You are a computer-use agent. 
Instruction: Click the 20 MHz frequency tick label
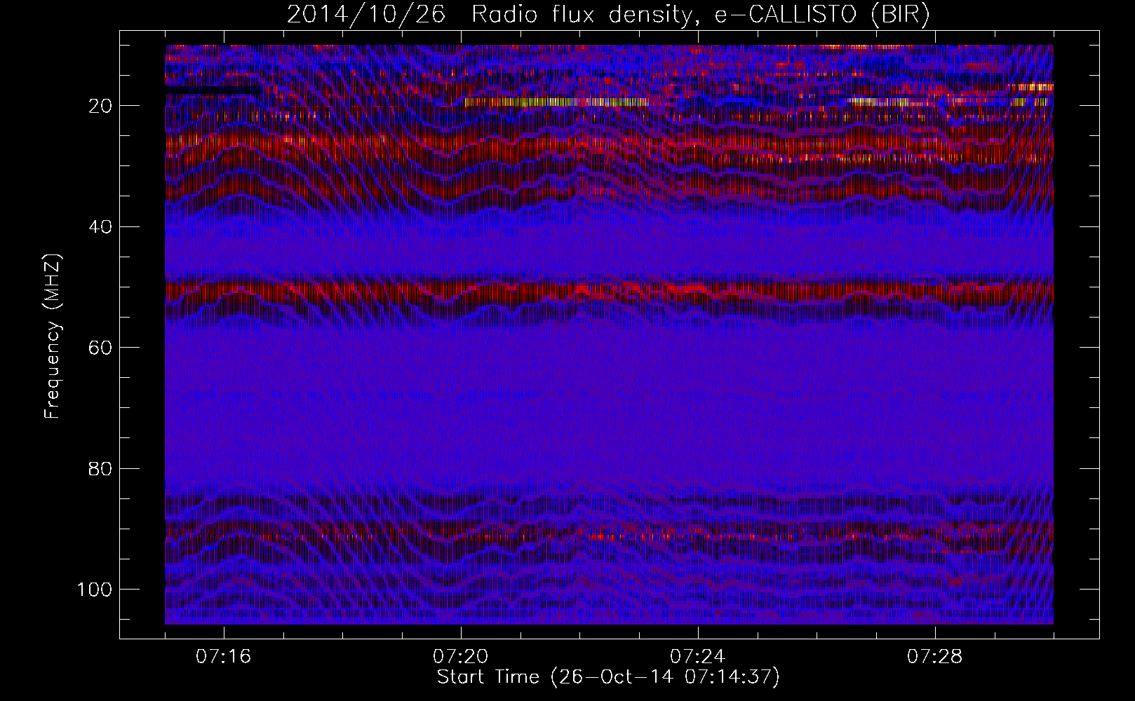coord(101,106)
